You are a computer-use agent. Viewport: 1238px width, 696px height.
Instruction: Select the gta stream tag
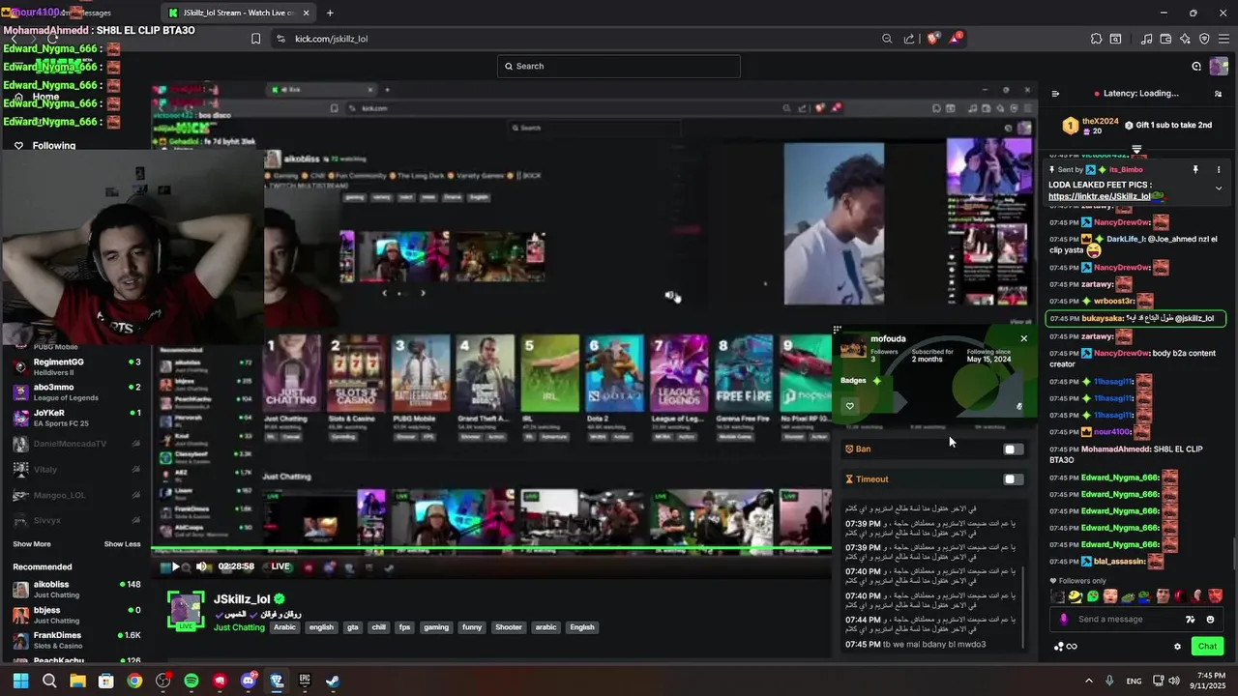[x=353, y=627]
